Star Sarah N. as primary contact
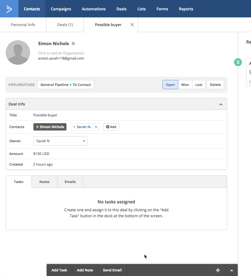Viewport: 251px width, 276px height. (74, 127)
